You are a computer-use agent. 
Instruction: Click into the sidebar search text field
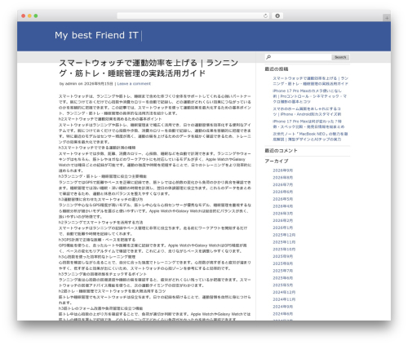tap(301, 57)
